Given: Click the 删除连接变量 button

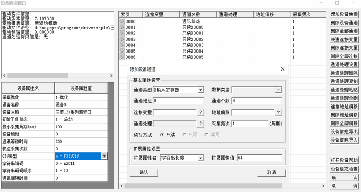Looking at the screenshot, I should coord(344,48).
